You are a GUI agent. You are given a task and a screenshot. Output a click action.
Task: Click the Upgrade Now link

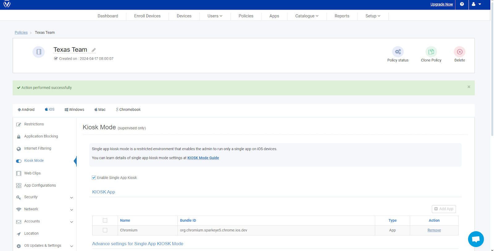click(x=442, y=4)
